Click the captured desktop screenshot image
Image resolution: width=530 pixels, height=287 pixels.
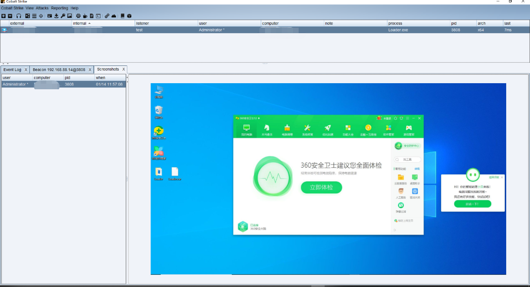pos(328,179)
